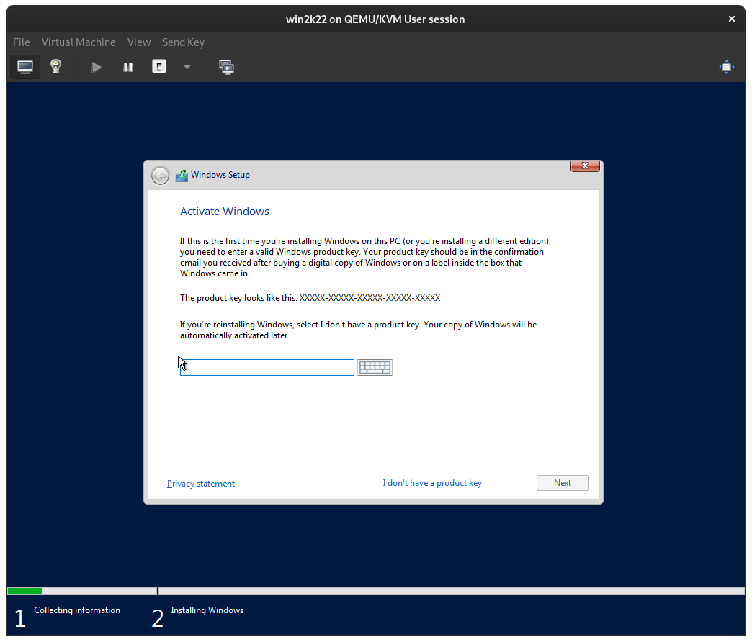The width and height of the screenshot is (752, 642).
Task: Open the on-screen keyboard icon beside key field
Action: coord(375,367)
